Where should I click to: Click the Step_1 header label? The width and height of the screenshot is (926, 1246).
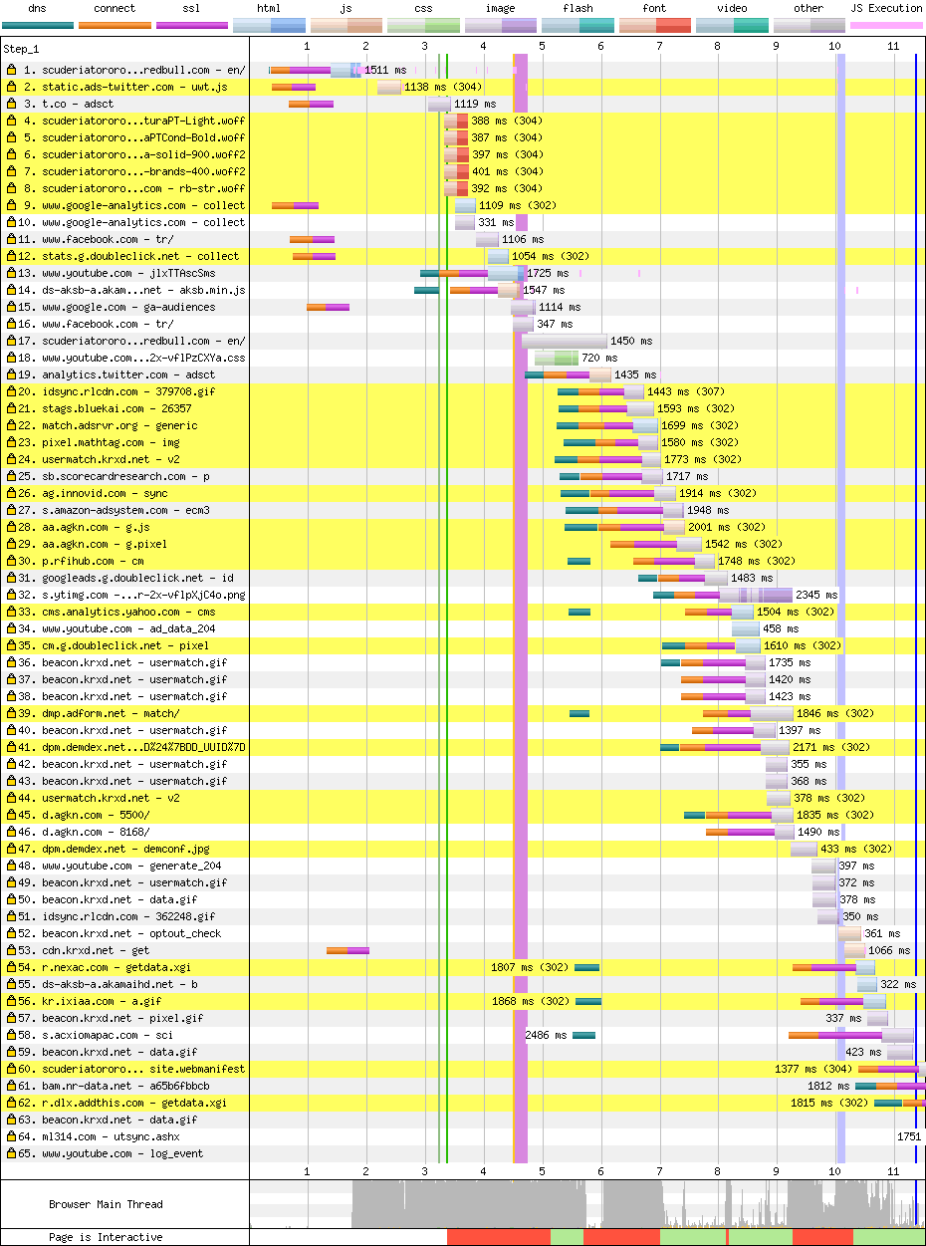(x=21, y=48)
